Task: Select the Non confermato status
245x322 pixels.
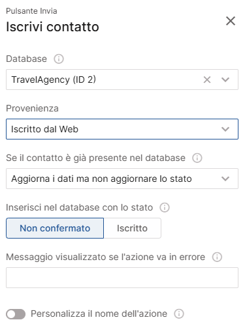Action: (55, 228)
